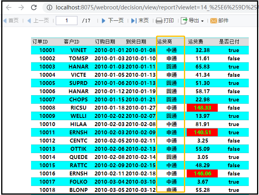The height and width of the screenshot is (195, 259).
Task: Click freight value 65.83
Action: [x=203, y=67]
